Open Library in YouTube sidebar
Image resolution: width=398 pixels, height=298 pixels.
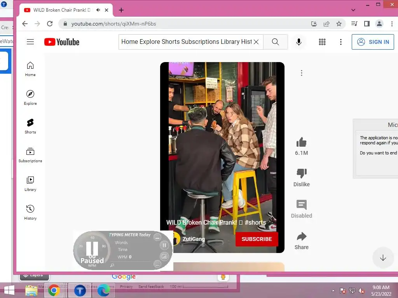[x=30, y=184]
